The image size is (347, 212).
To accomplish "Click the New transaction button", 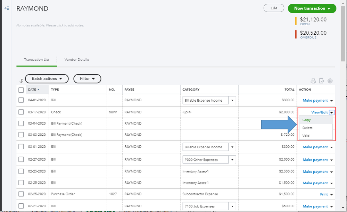I will [x=312, y=8].
